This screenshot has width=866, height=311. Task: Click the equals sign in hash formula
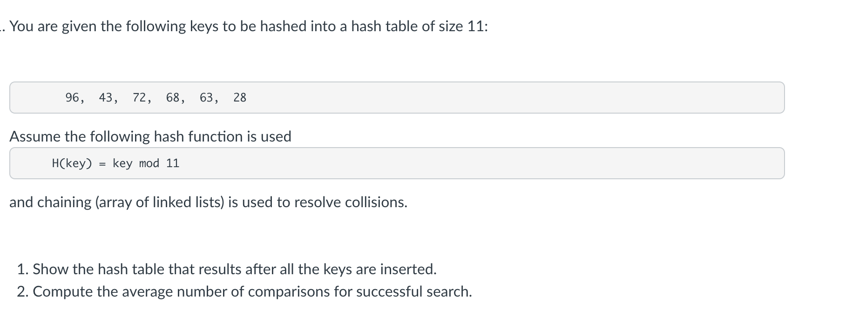102,163
